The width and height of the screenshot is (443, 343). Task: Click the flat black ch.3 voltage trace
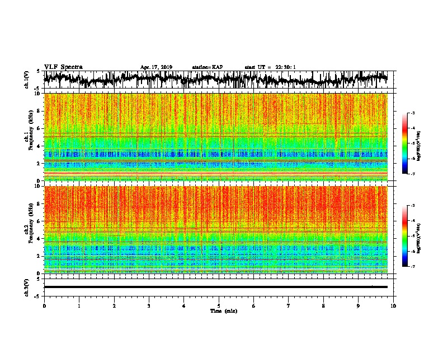pos(215,287)
